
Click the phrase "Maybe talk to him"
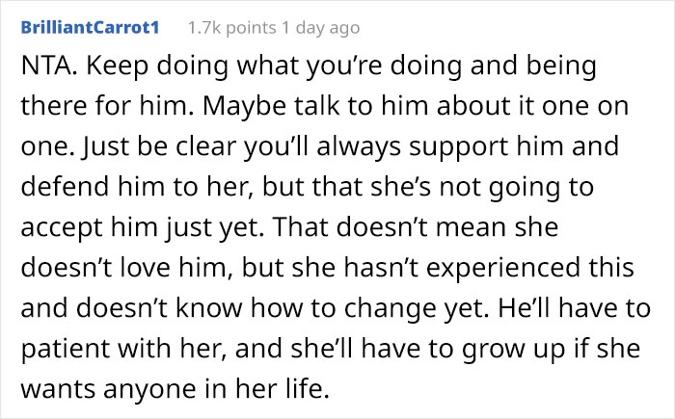[x=264, y=104]
